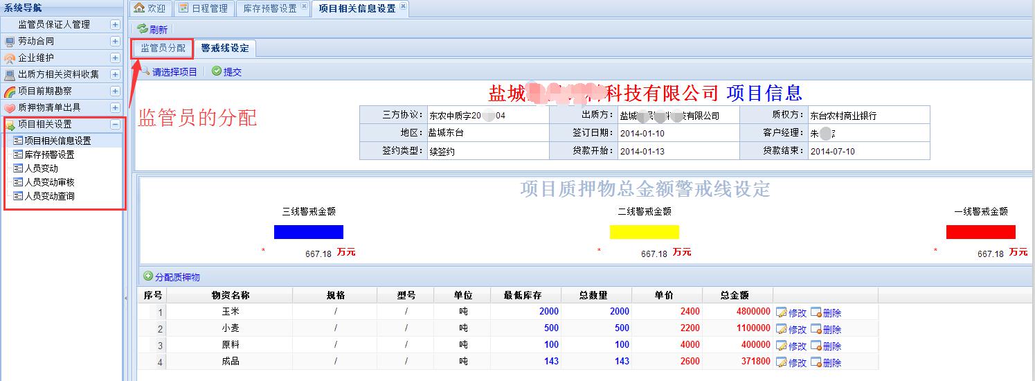This screenshot has width=1035, height=381.
Task: Click the 请选择项目 magnifier icon
Action: [x=145, y=71]
